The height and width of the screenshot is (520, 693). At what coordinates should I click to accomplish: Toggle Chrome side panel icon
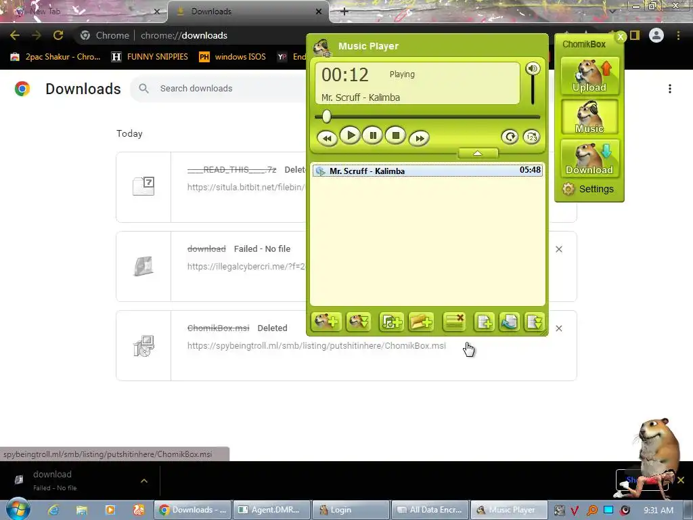[x=635, y=35]
